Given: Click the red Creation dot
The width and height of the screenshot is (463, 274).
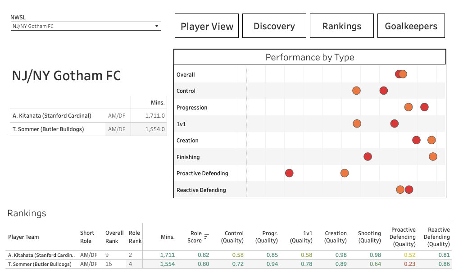Looking at the screenshot, I should tap(416, 140).
